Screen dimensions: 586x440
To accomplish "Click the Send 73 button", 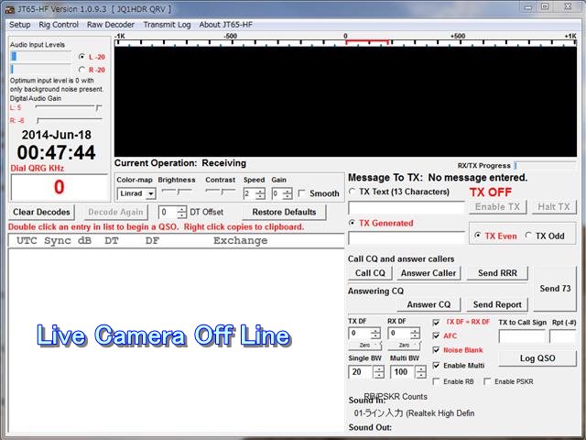I will pyautogui.click(x=555, y=289).
